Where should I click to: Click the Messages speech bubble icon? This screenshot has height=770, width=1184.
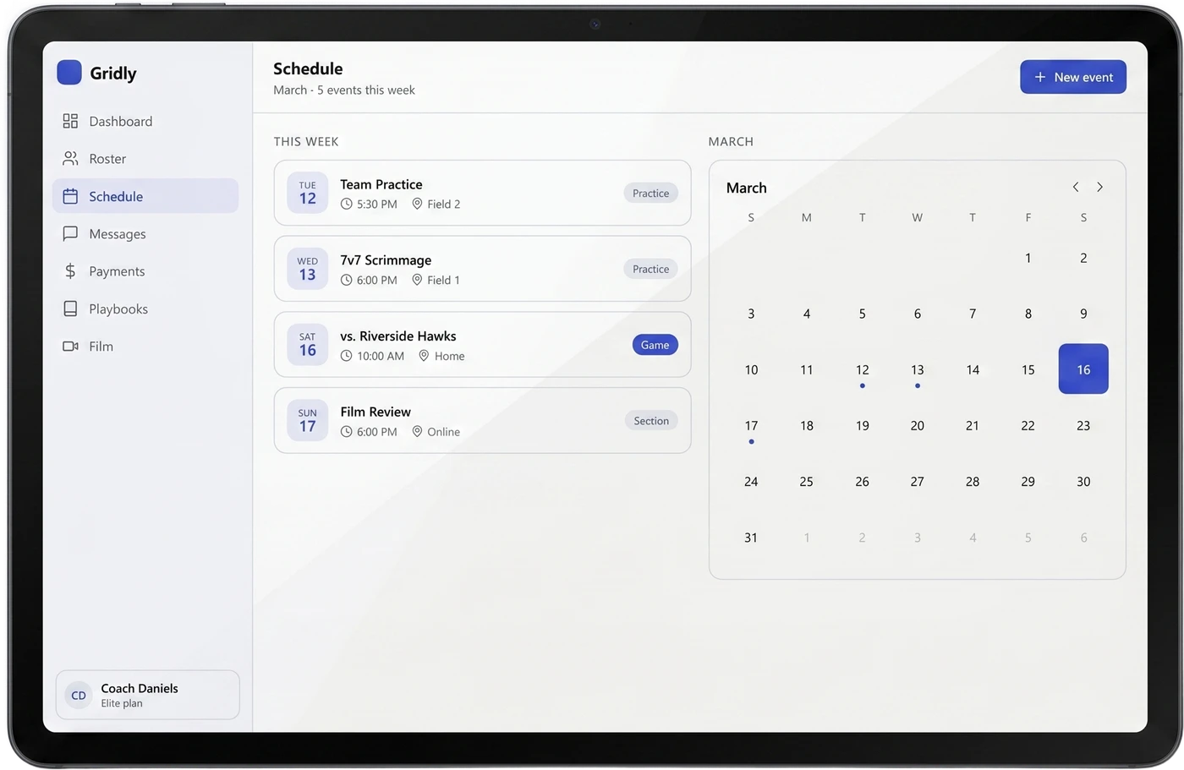[x=70, y=233]
